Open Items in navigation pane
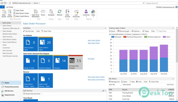Image resolution: width=178 pixels, height=102 pixels. point(5,45)
